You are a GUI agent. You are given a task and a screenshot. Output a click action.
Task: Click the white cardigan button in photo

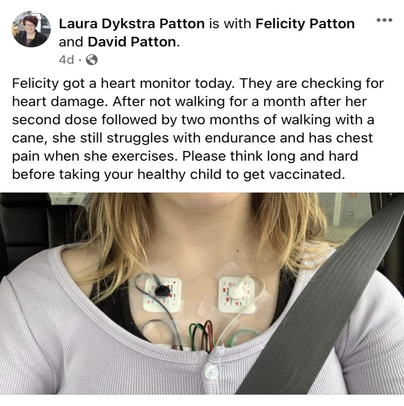pyautogui.click(x=211, y=371)
